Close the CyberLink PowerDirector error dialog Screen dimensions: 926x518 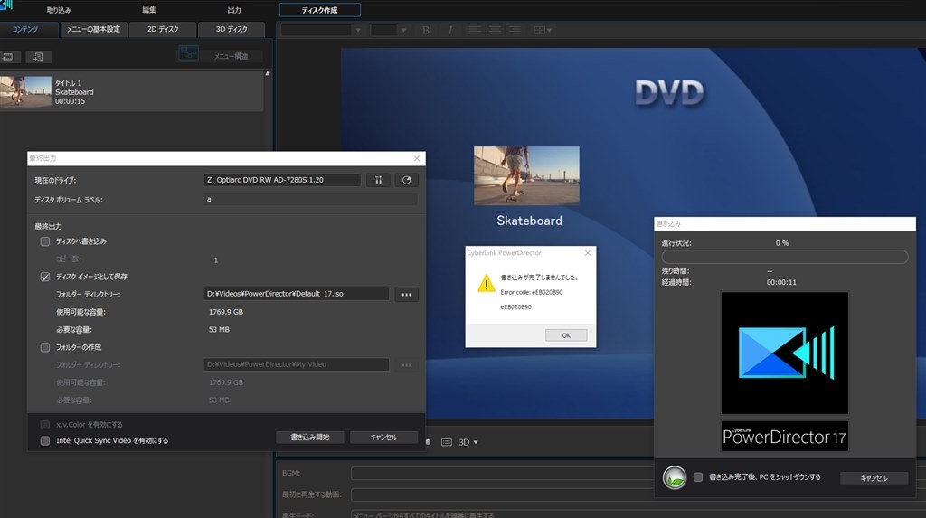click(588, 253)
